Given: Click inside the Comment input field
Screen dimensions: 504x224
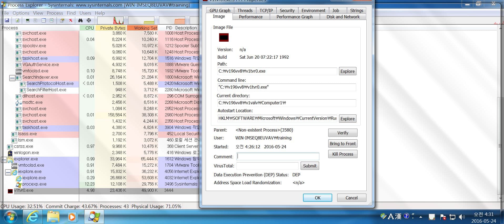Looking at the screenshot, I should click(x=278, y=157).
